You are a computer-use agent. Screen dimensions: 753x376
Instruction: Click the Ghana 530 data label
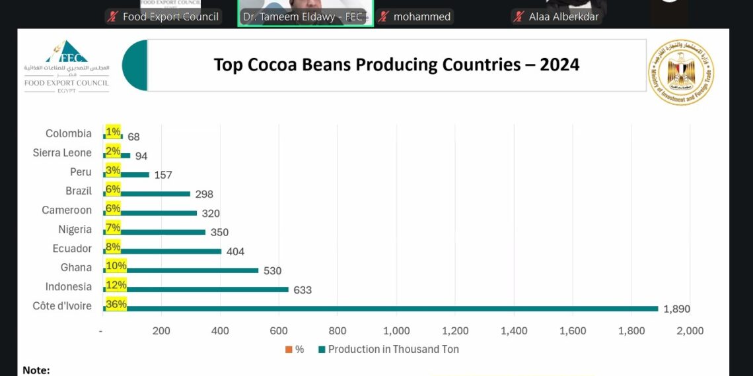272,270
